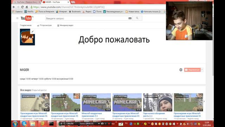Stop recording with the red button
Viewport: 225px width, 127px height.
(x=109, y=123)
